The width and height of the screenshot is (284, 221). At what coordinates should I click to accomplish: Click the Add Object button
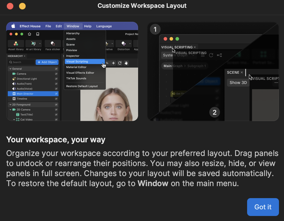[47, 62]
